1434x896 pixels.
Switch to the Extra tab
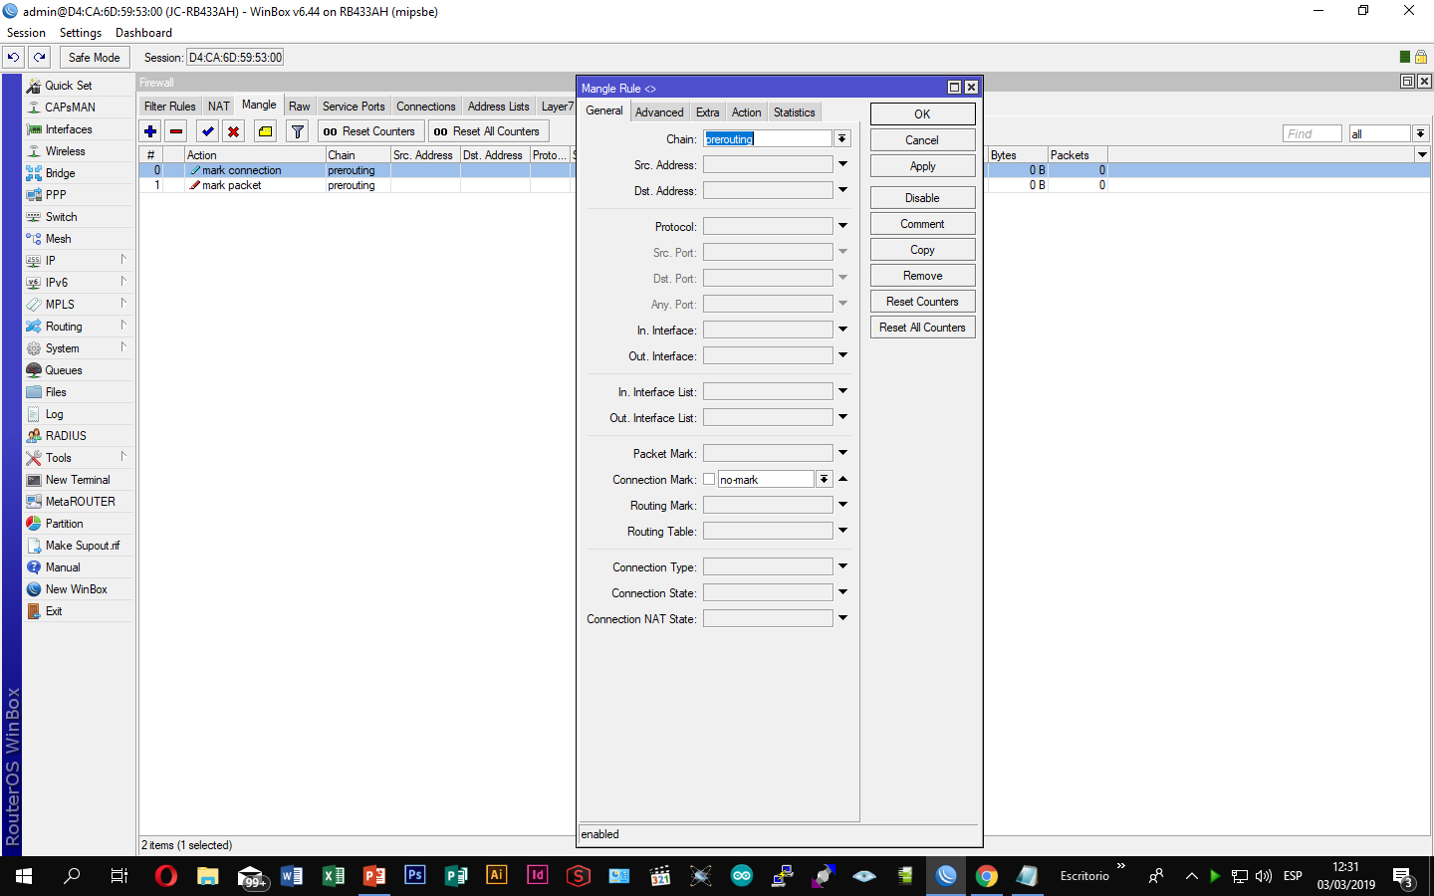pos(708,112)
